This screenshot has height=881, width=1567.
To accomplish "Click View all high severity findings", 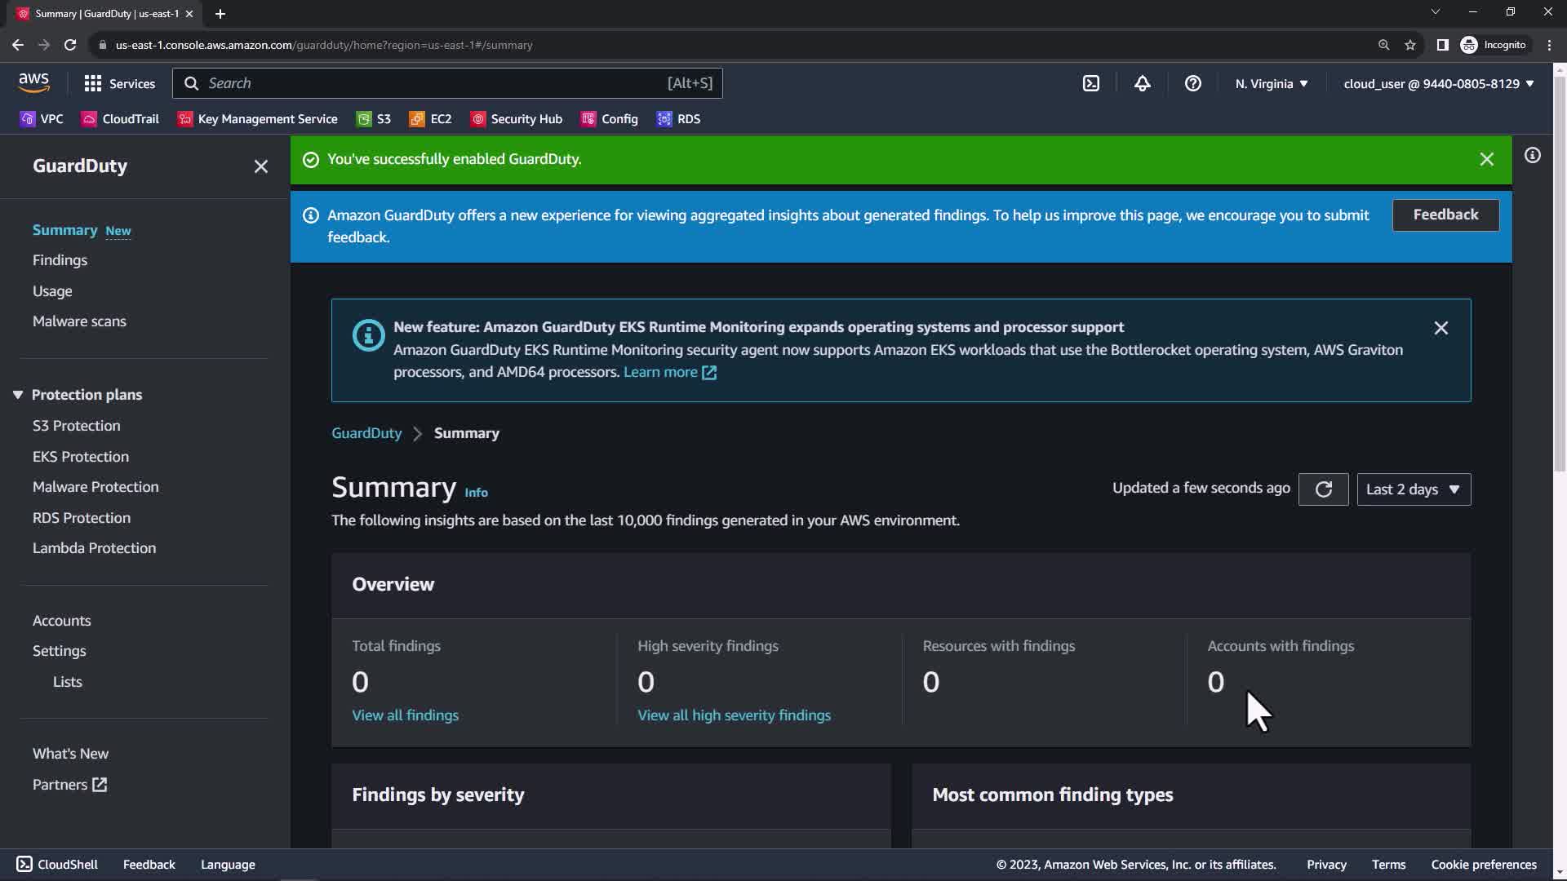I will (x=734, y=715).
